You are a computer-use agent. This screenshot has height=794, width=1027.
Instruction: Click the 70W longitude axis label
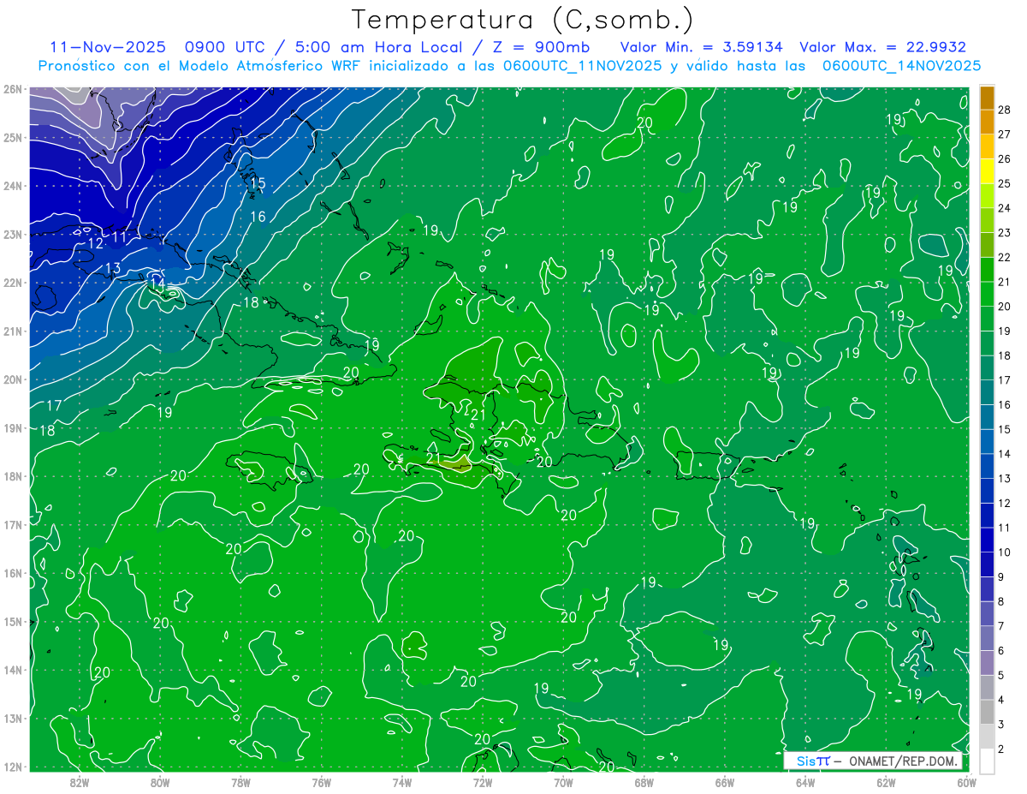coord(563,782)
